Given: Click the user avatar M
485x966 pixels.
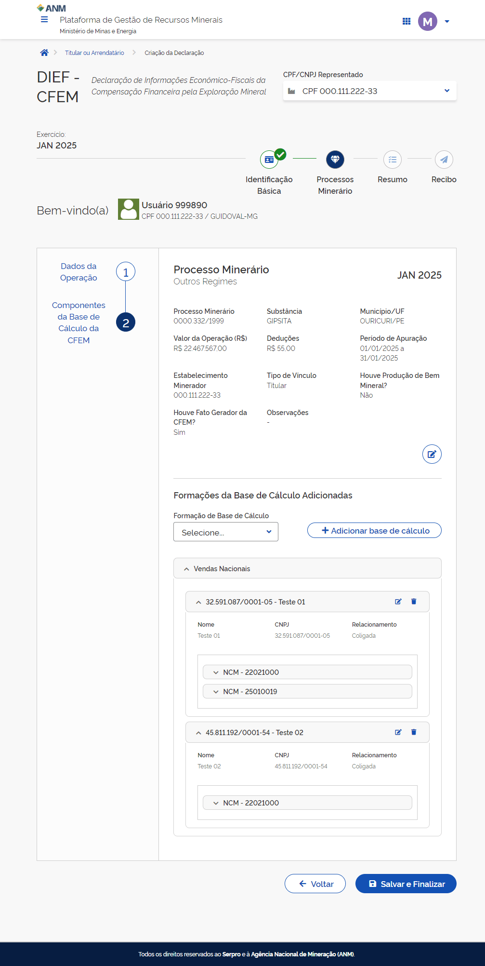Looking at the screenshot, I should (x=427, y=21).
